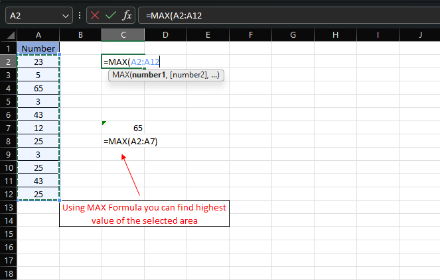
Task: Confirm the formula with the checkmark icon
Action: point(111,15)
